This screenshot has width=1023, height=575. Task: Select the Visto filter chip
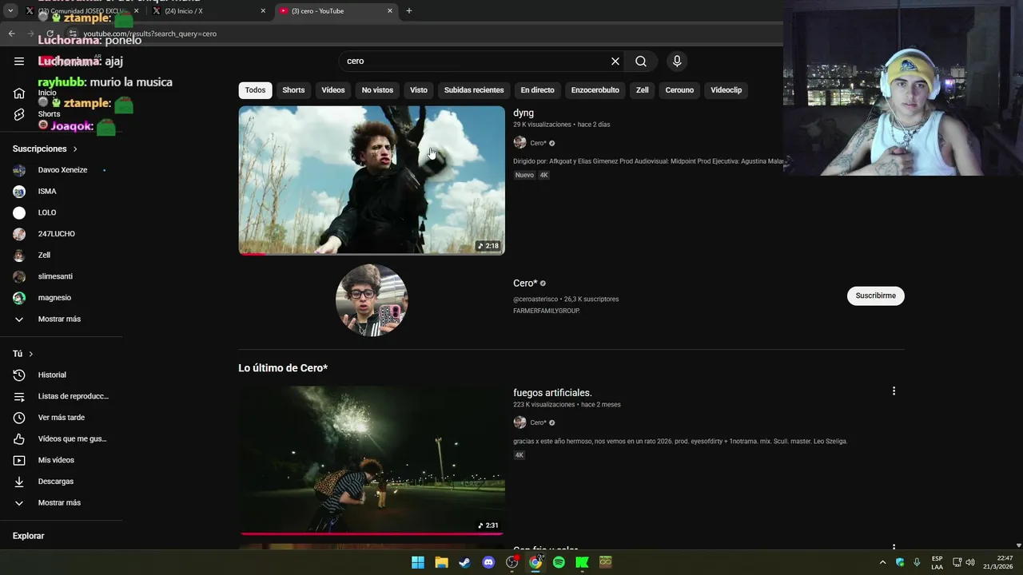tap(419, 90)
